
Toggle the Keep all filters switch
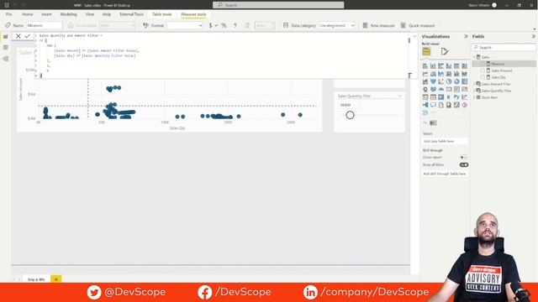(463, 164)
